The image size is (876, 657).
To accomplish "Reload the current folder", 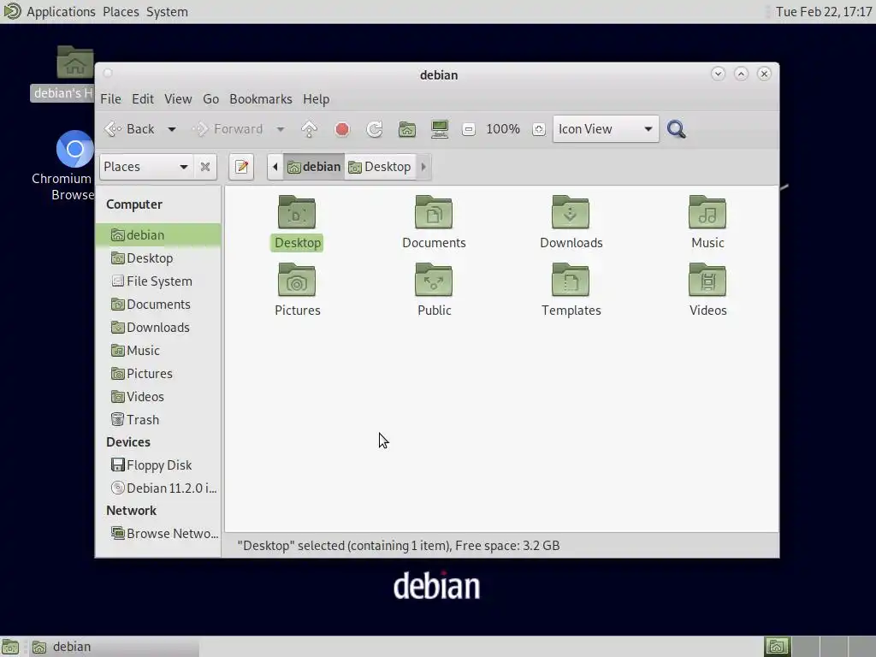I will tap(375, 129).
